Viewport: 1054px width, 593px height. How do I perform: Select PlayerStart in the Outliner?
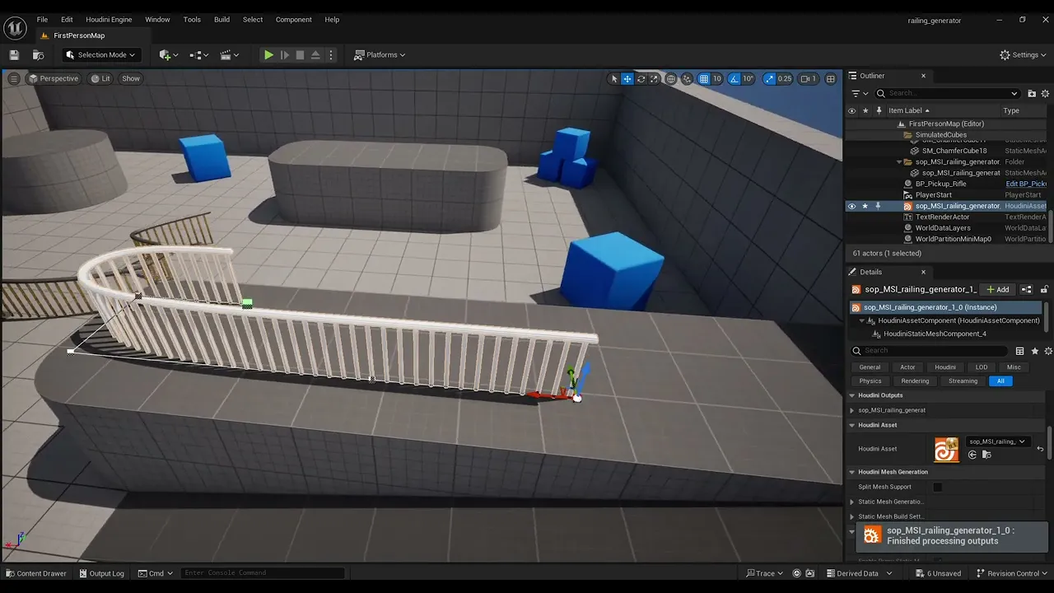point(933,195)
